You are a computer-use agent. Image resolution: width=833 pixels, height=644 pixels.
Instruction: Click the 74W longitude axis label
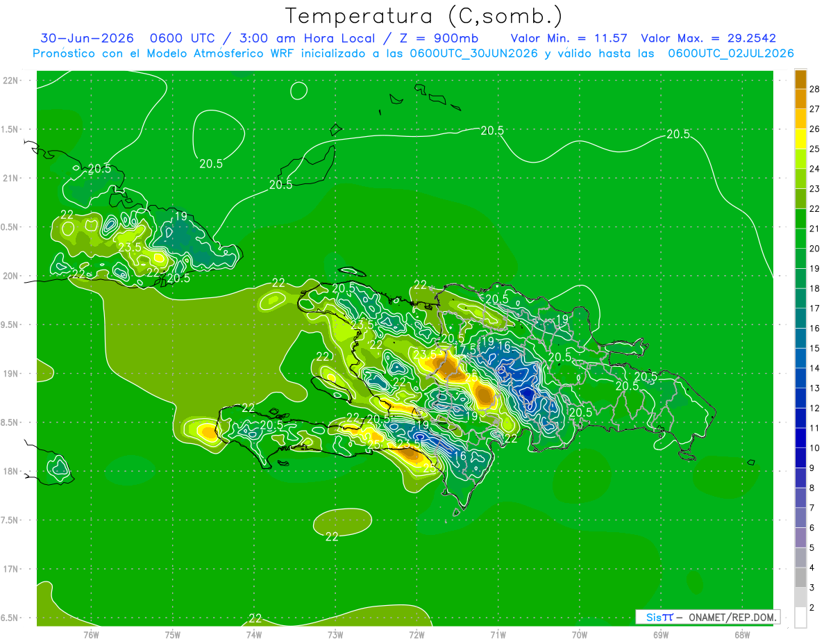coord(254,634)
